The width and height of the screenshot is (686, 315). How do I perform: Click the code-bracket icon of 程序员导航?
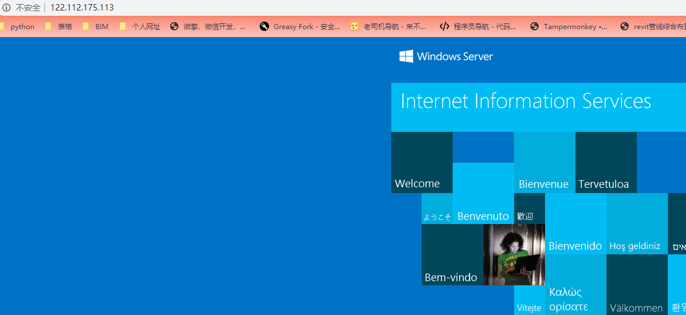(x=444, y=27)
